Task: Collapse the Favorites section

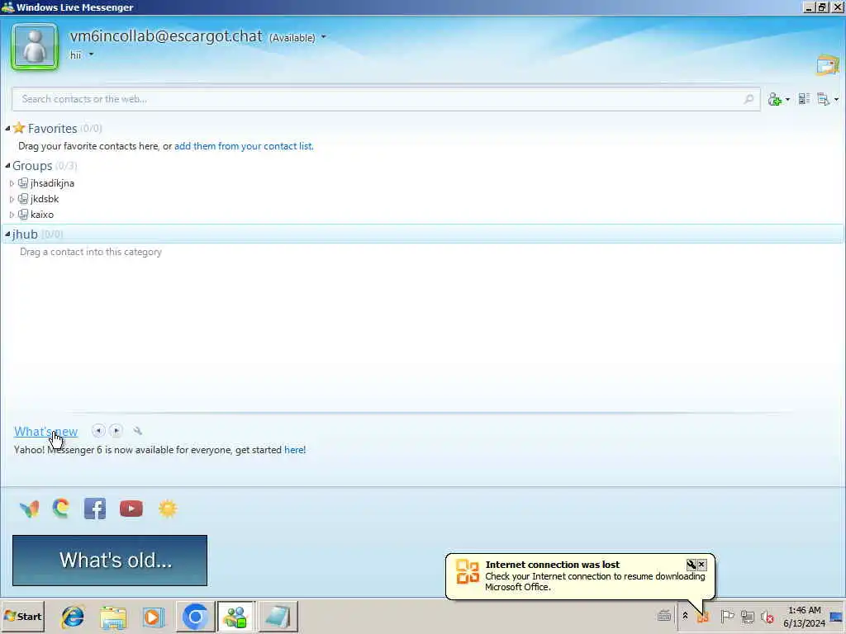Action: 7,128
